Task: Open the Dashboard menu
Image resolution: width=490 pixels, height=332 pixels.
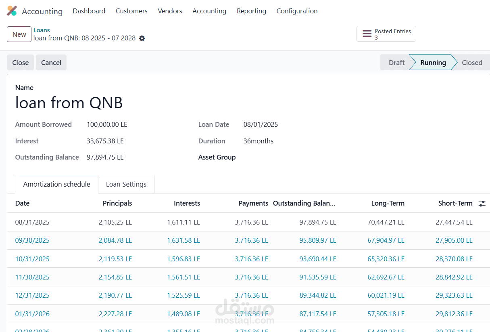Action: [89, 11]
